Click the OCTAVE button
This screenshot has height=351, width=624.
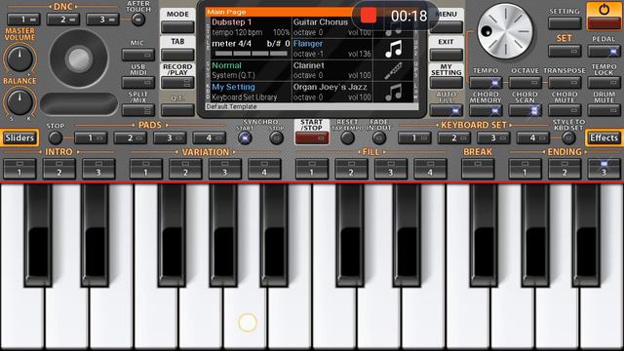525,83
